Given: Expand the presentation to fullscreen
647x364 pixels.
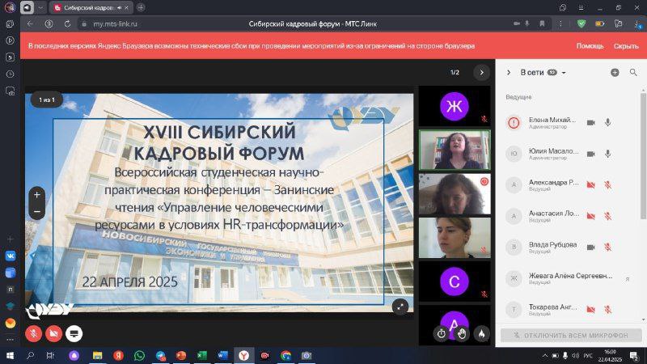Looking at the screenshot, I should pos(400,306).
